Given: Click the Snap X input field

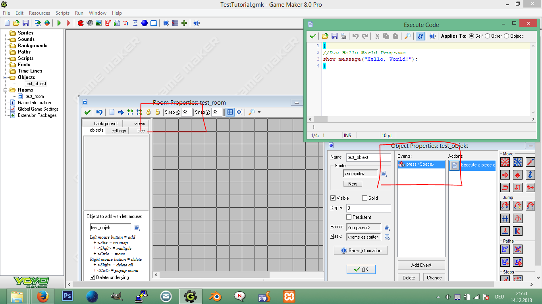Looking at the screenshot, I should point(187,112).
